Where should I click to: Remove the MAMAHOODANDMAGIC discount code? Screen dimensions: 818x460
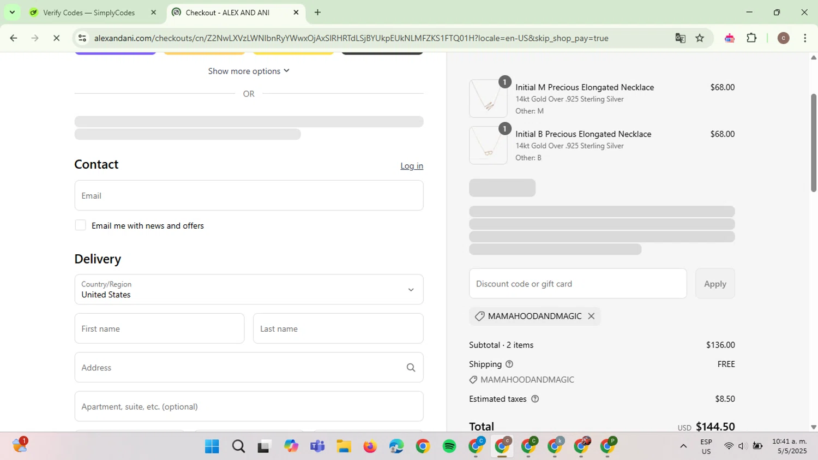(591, 316)
